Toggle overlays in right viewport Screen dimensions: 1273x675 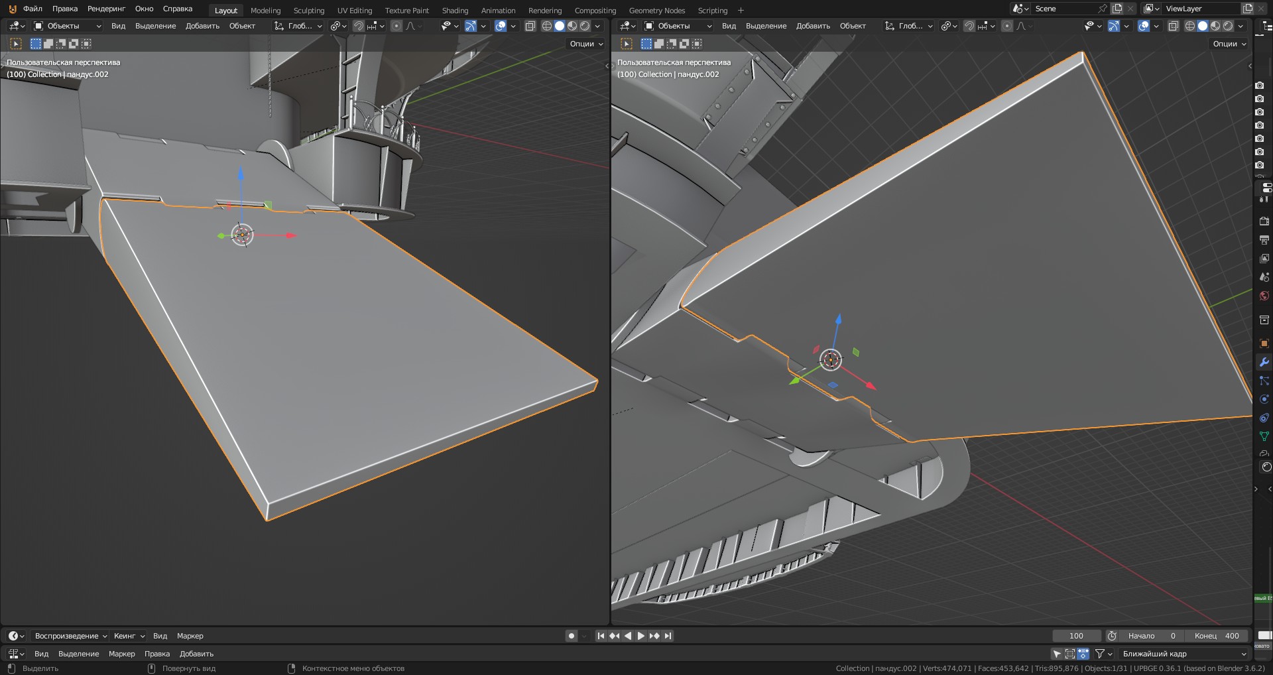(1144, 26)
